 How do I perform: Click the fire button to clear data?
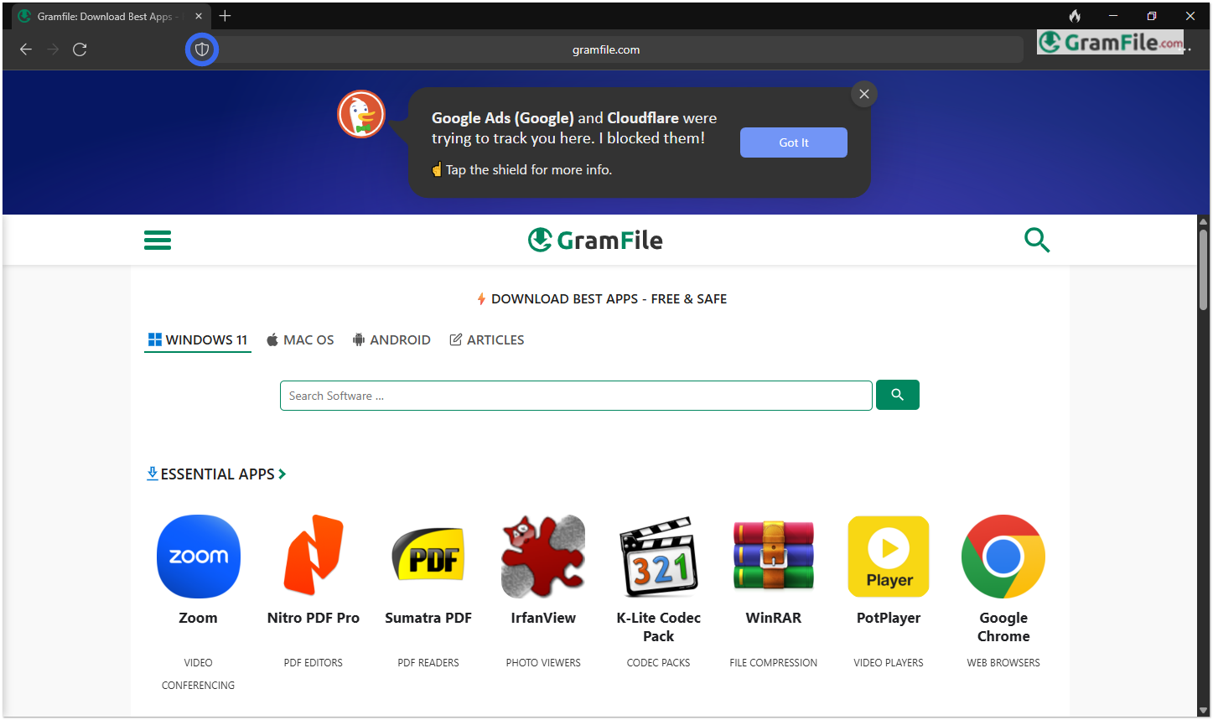tap(1075, 16)
